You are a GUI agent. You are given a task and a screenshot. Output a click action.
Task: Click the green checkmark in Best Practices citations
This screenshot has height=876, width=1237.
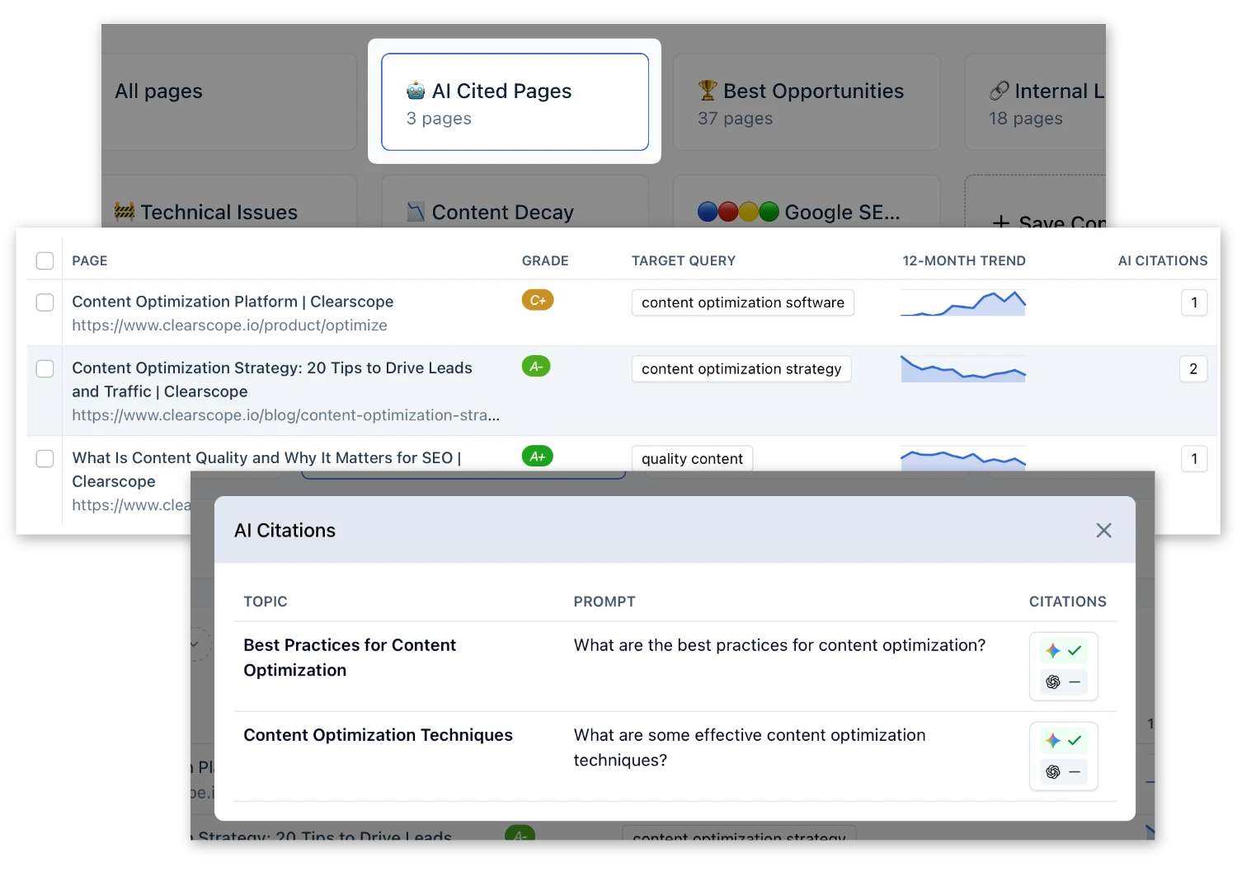click(x=1075, y=651)
